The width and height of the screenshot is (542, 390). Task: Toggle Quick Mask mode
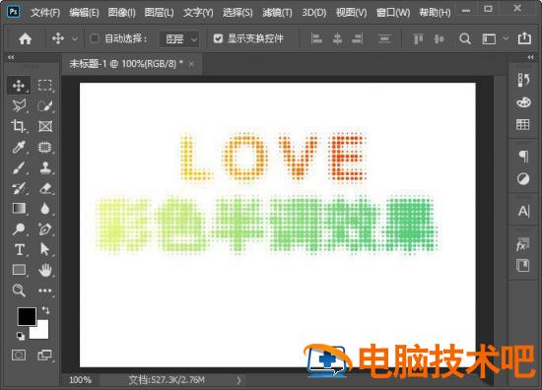pos(19,355)
